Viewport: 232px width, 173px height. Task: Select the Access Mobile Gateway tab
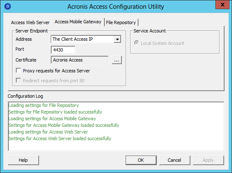click(78, 22)
